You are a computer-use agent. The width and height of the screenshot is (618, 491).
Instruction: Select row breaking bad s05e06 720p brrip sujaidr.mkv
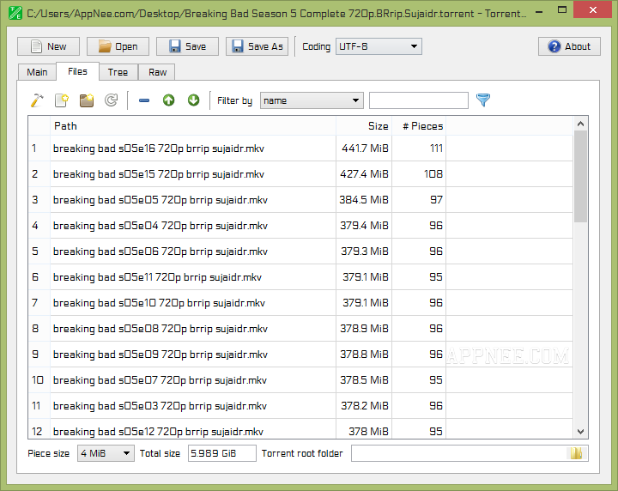click(300, 251)
